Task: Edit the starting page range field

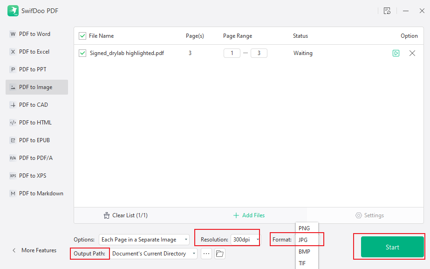Action: pos(232,53)
